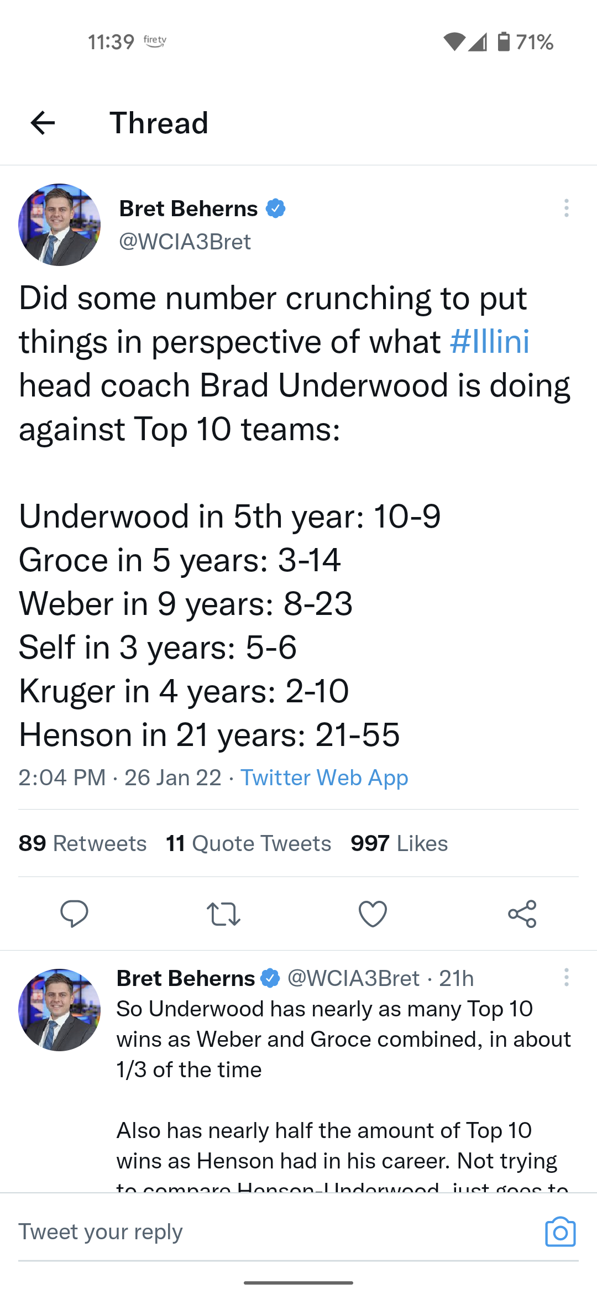The image size is (597, 1294).
Task: Like the tweet with heart icon
Action: 373,914
